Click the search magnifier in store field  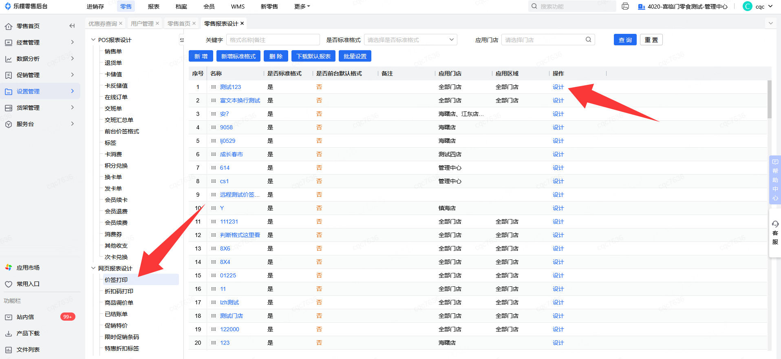pyautogui.click(x=588, y=40)
